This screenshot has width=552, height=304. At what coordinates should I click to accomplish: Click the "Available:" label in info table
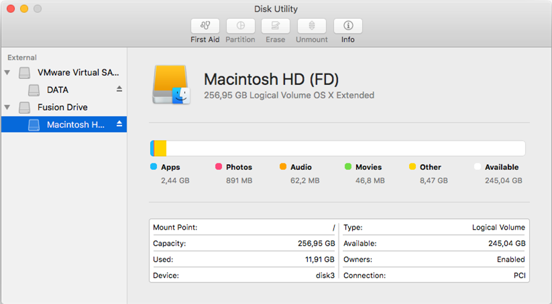360,244
